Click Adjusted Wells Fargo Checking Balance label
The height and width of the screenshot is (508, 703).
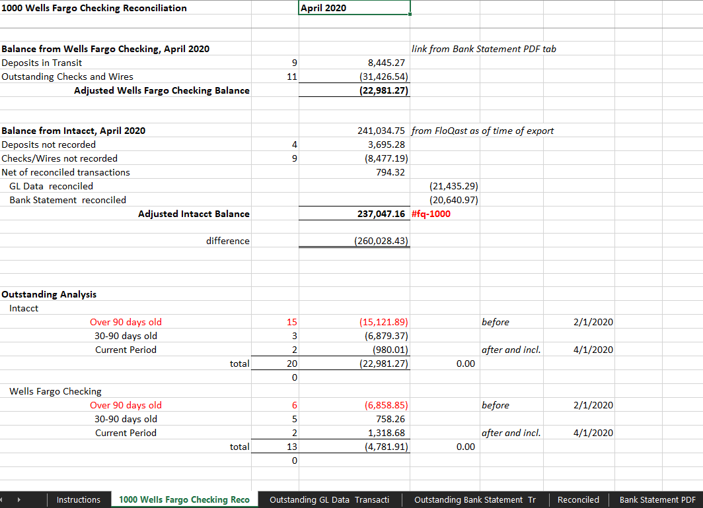(162, 90)
